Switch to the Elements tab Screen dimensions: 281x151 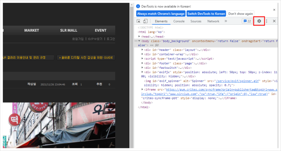(x=161, y=21)
